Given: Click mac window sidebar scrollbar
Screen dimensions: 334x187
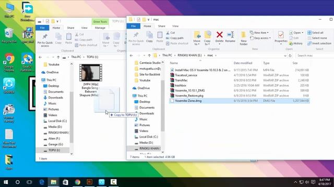Looking at the screenshot, I should click(162, 105).
